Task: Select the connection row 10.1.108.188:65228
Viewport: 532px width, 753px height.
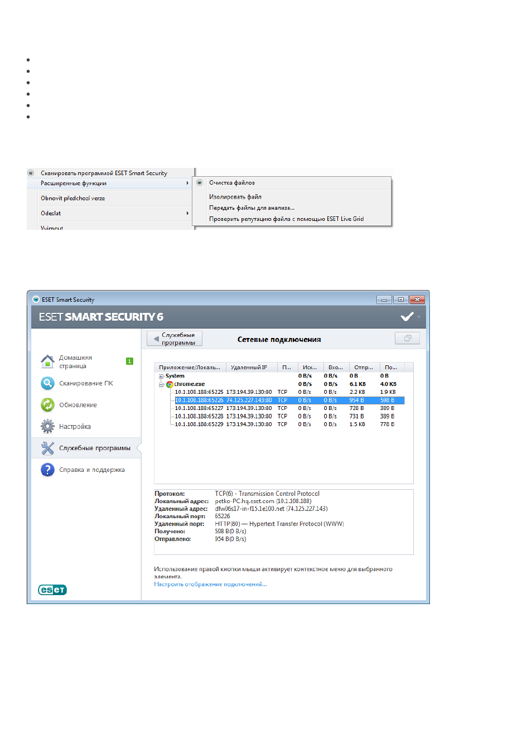Action: (x=289, y=416)
